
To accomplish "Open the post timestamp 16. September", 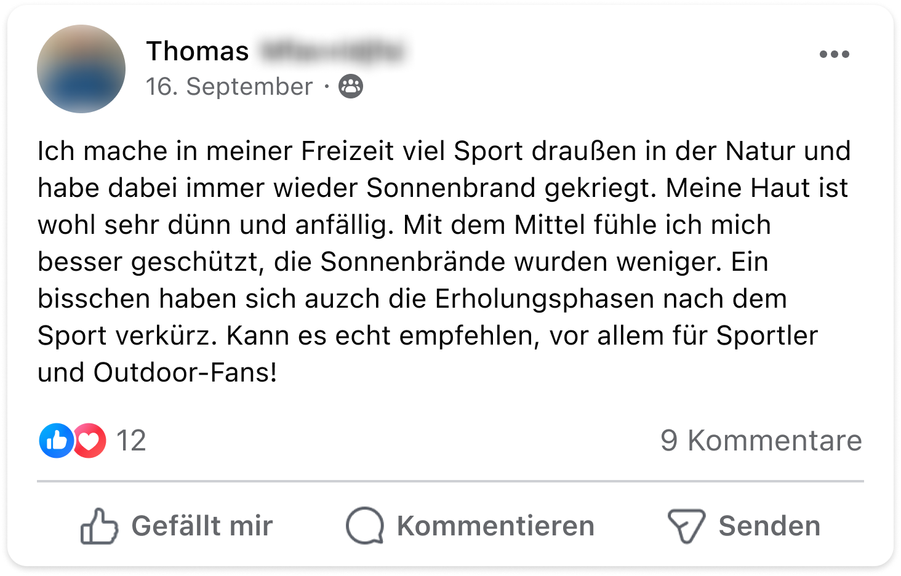I will (229, 87).
